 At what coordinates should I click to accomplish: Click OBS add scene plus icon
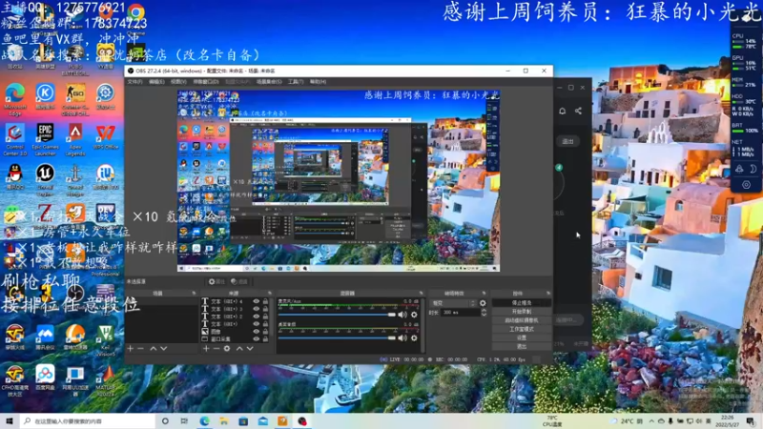pos(130,348)
